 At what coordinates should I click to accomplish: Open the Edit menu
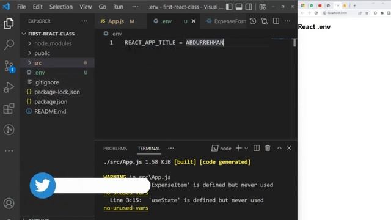click(37, 7)
